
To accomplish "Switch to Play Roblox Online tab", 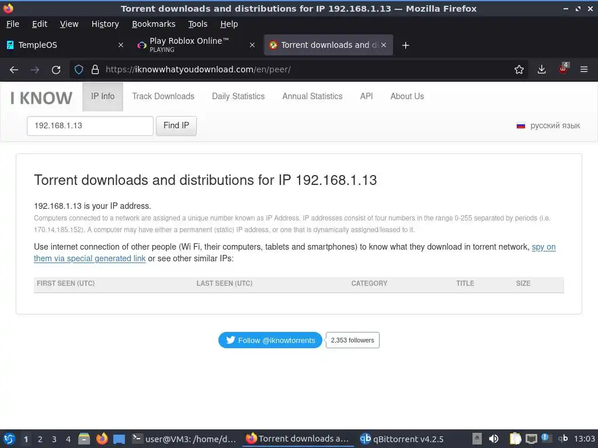I will pos(196,45).
